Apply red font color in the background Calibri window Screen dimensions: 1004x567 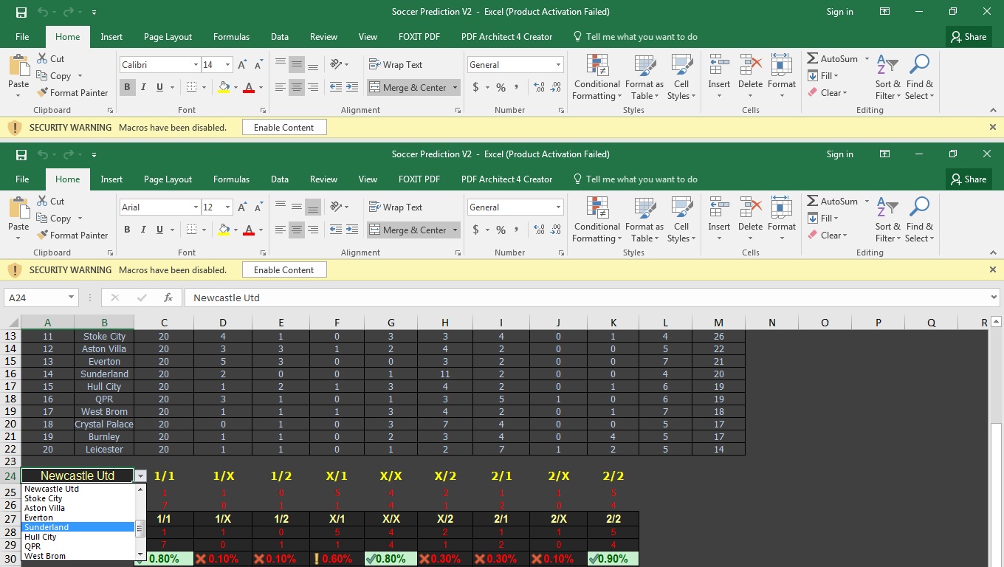pos(249,88)
